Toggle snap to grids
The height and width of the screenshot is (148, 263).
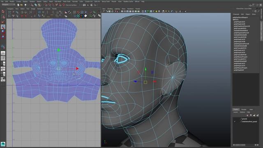click(x=46, y=5)
